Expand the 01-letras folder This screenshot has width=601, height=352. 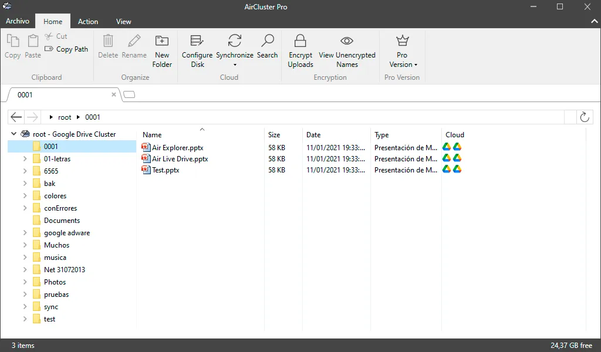click(x=25, y=158)
